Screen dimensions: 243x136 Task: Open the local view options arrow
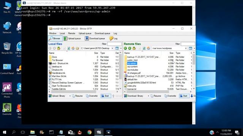coord(121,48)
